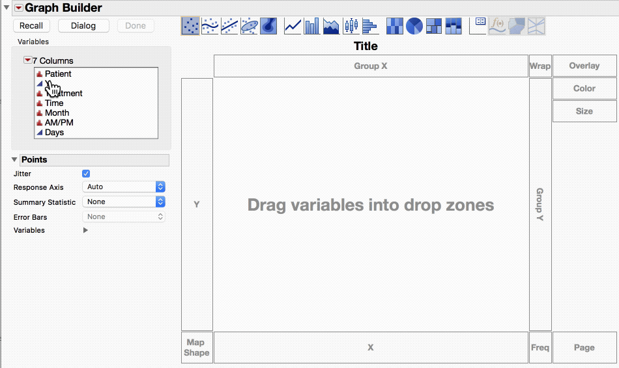
Task: Pick the Line of Fit icon
Action: (229, 26)
